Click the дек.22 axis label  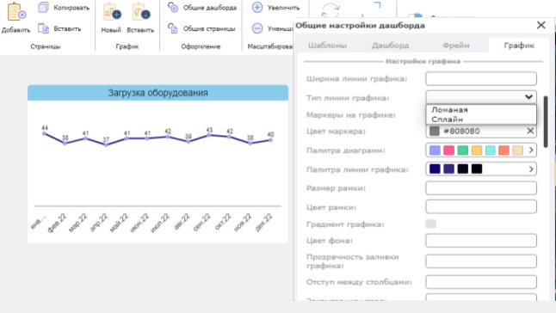pyautogui.click(x=264, y=223)
